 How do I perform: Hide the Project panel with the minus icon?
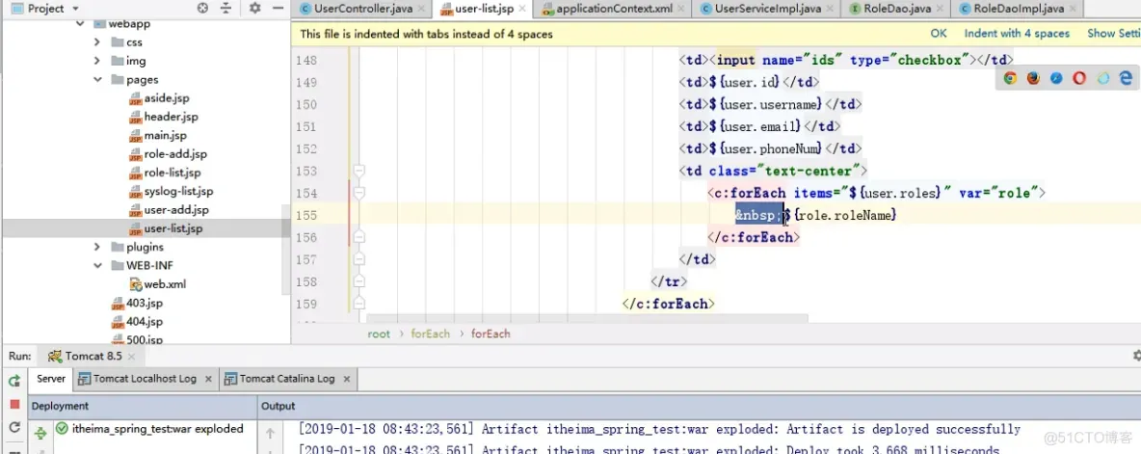[278, 8]
